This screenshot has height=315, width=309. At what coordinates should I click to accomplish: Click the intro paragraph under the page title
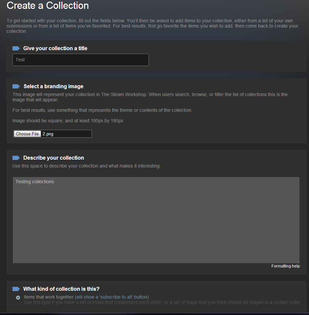pos(152,26)
